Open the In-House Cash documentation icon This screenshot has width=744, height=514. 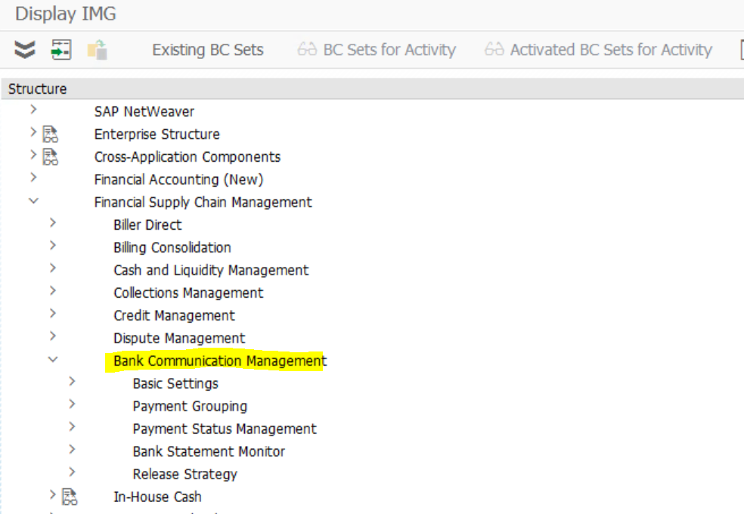(70, 497)
